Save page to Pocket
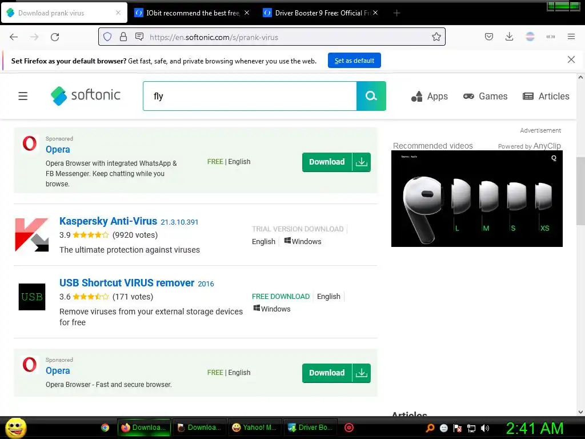585x439 pixels. [x=489, y=37]
